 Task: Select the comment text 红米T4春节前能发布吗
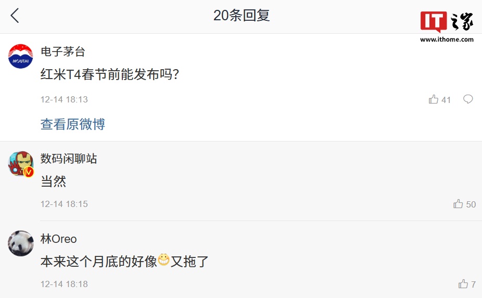[110, 74]
